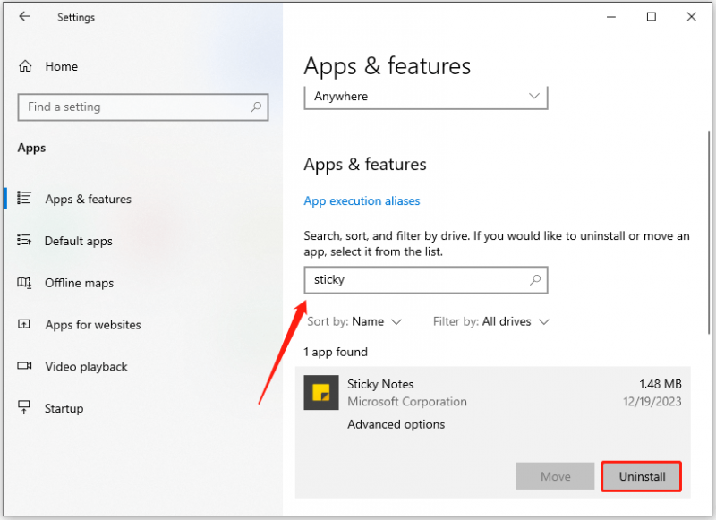Viewport: 716px width, 520px height.
Task: Open the Home settings page
Action: click(x=48, y=66)
